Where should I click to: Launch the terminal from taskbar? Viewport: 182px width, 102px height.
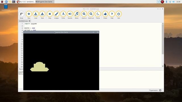pyautogui.click(x=14, y=2)
